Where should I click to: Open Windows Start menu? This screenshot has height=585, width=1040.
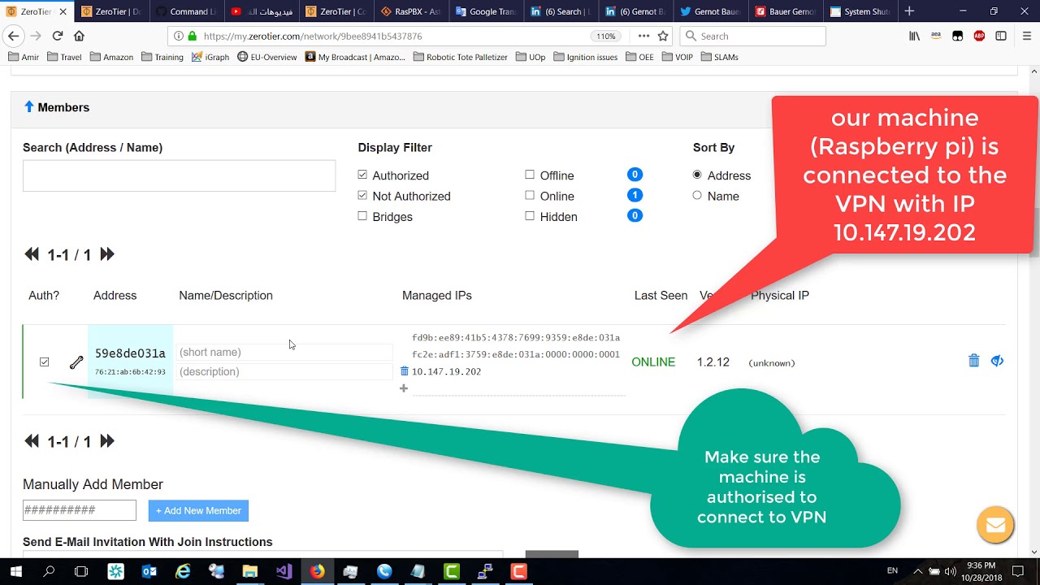pyautogui.click(x=16, y=571)
